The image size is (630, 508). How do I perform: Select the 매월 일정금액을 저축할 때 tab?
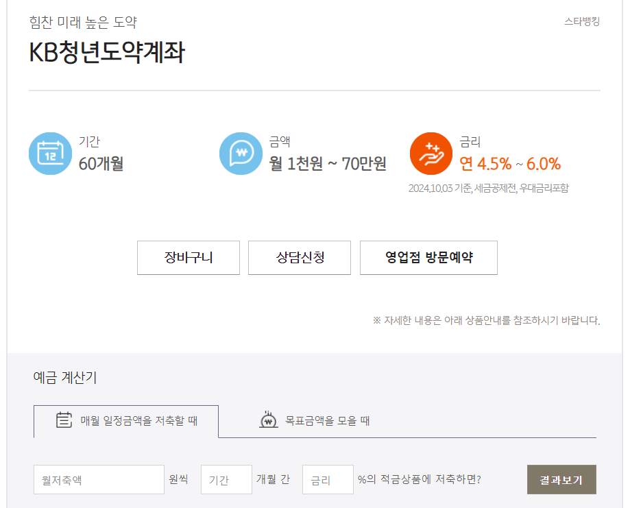[126, 421]
